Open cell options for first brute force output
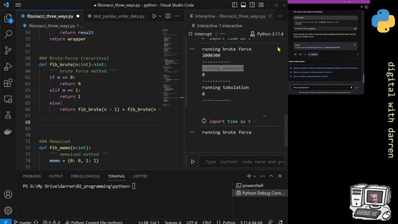398x224 pixels. [x=192, y=49]
